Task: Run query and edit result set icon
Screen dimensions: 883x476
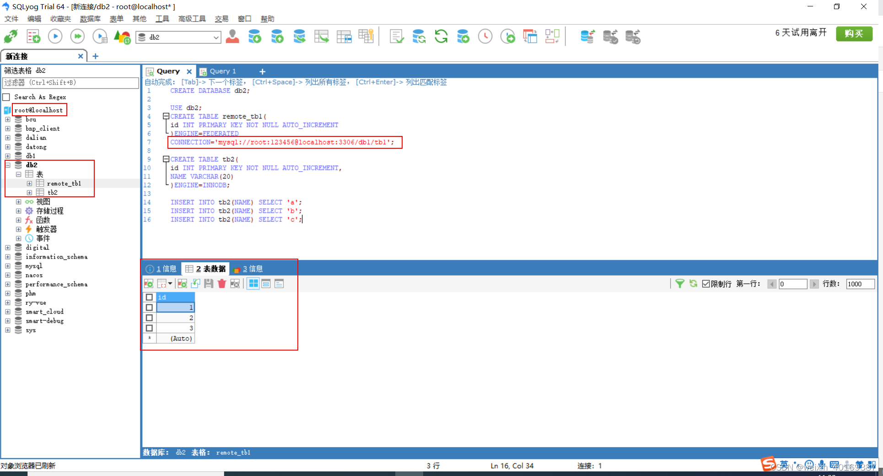Action: click(100, 36)
